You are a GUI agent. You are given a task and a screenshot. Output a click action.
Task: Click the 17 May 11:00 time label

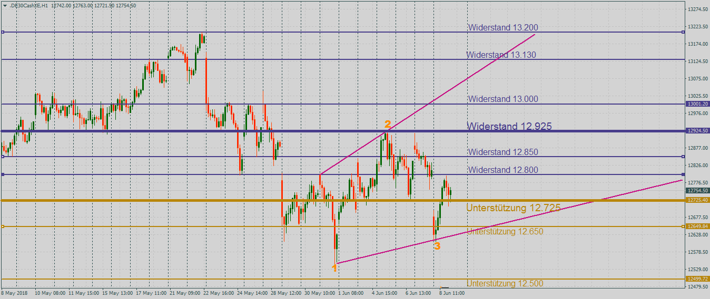[x=151, y=293]
